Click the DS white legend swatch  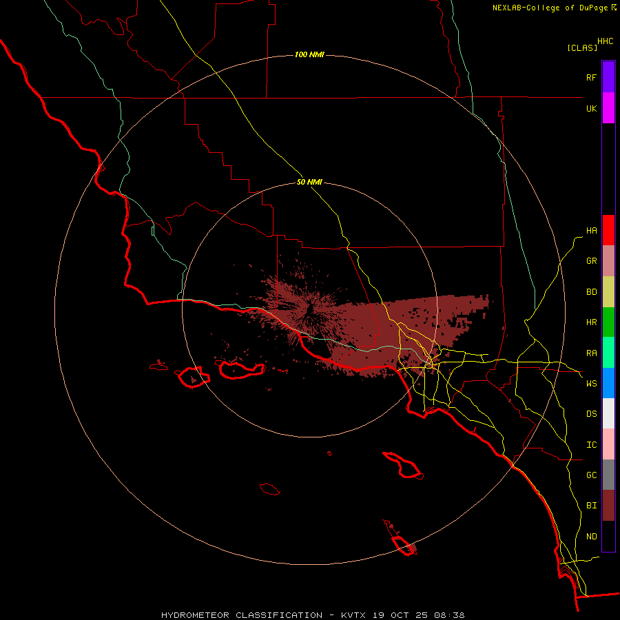608,413
